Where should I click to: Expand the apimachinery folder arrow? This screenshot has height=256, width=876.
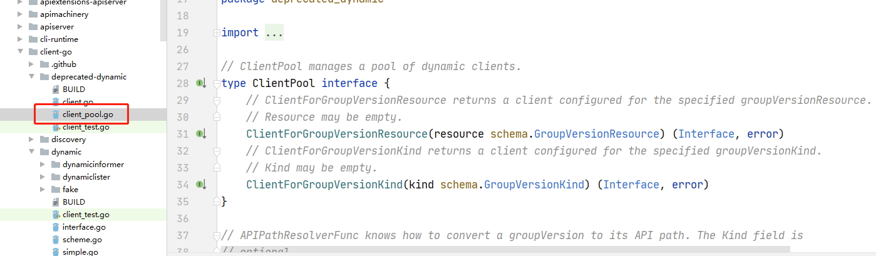click(x=20, y=14)
